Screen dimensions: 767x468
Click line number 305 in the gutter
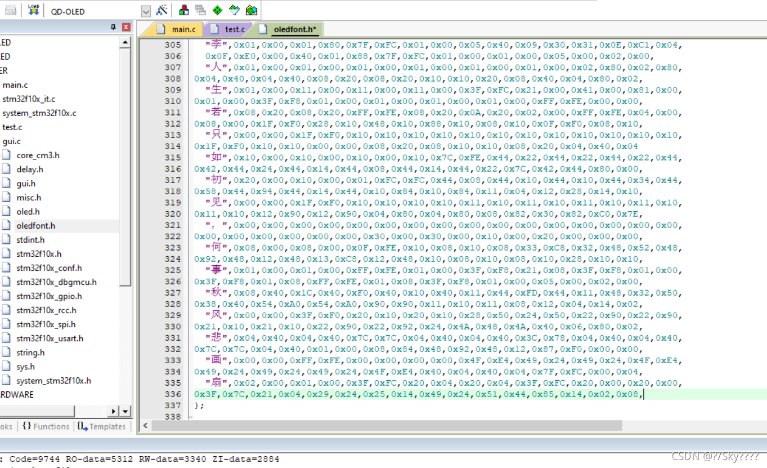pos(173,44)
